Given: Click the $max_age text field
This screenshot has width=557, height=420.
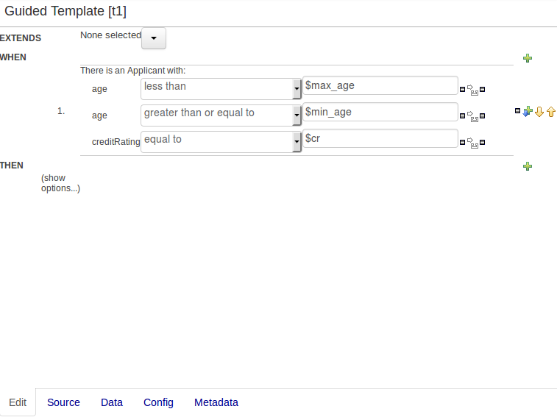Looking at the screenshot, I should pos(380,86).
